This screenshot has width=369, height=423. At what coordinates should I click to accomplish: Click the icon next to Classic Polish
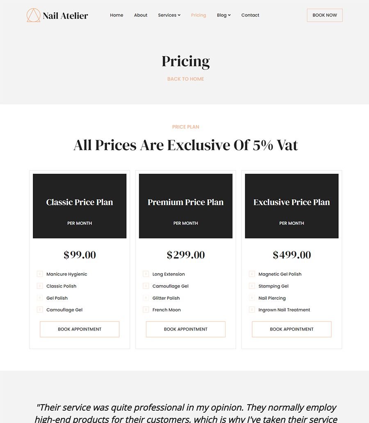pos(40,286)
